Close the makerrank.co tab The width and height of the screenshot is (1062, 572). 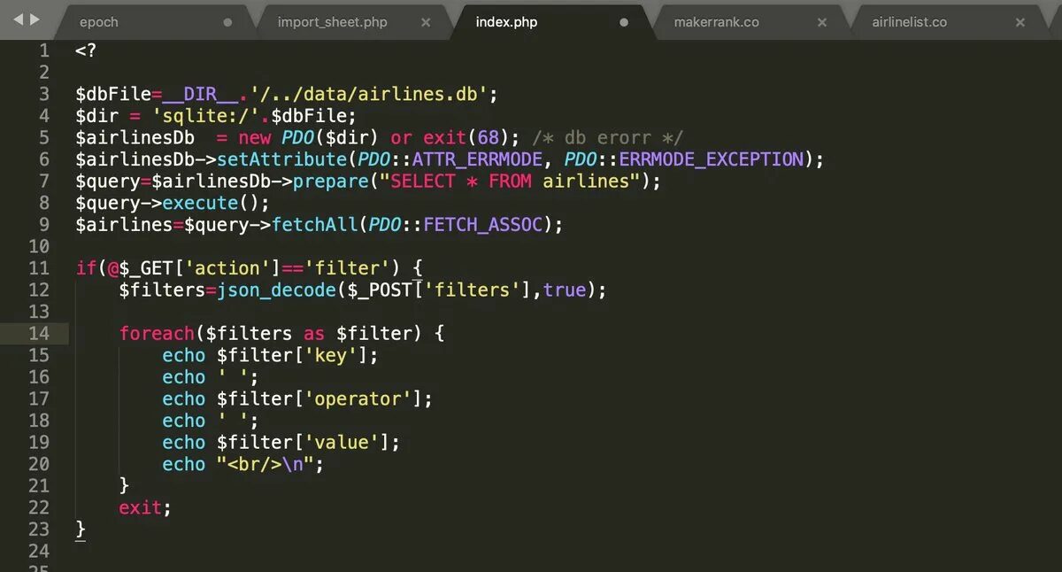coord(822,23)
